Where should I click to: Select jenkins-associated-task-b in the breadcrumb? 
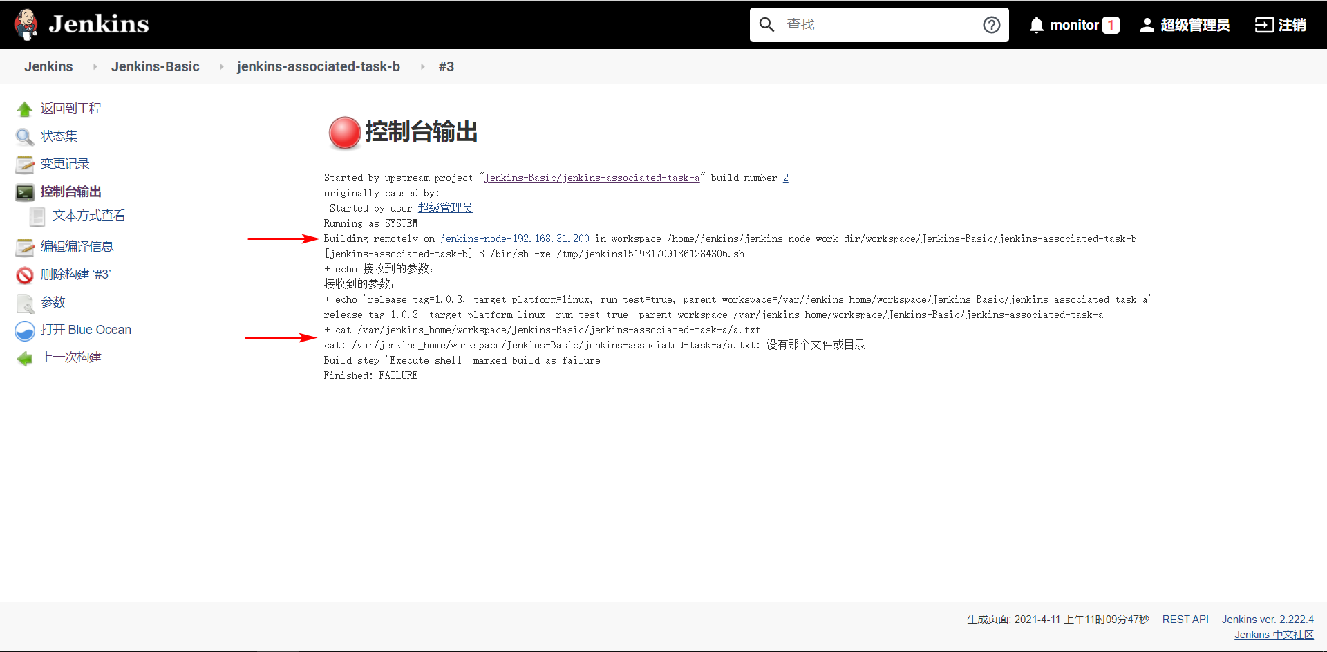(319, 66)
